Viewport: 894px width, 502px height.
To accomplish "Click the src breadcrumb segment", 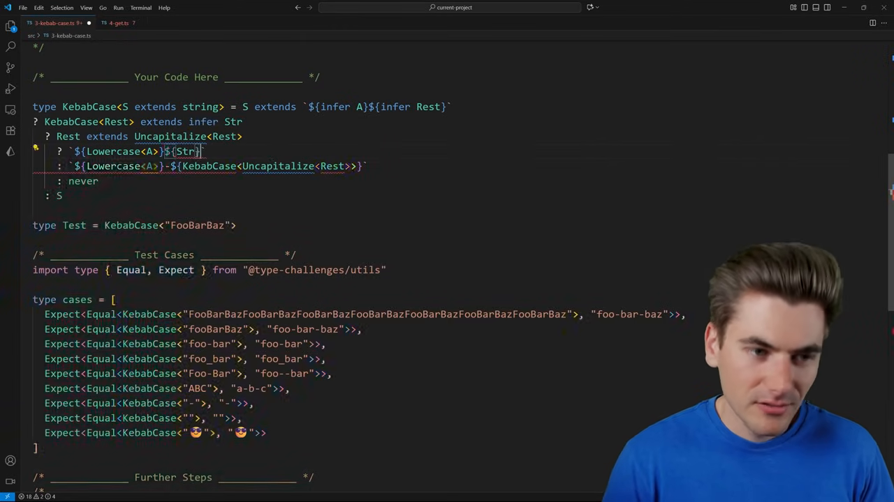I will click(31, 36).
